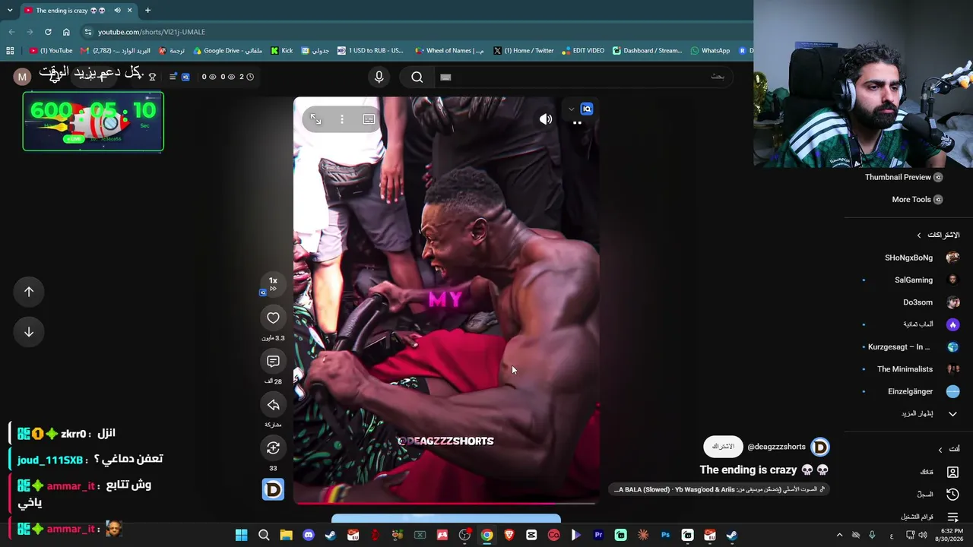Open File Explorer from the taskbar
The width and height of the screenshot is (973, 547).
286,536
